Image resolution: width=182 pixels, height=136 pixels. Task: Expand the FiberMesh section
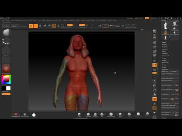[165, 54]
